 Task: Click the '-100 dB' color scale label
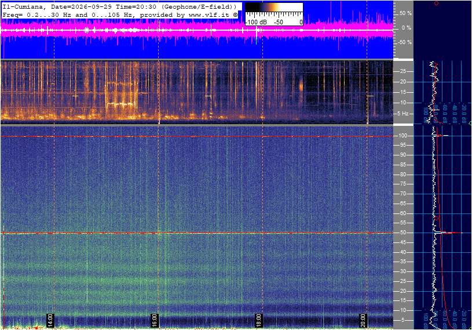[256, 22]
